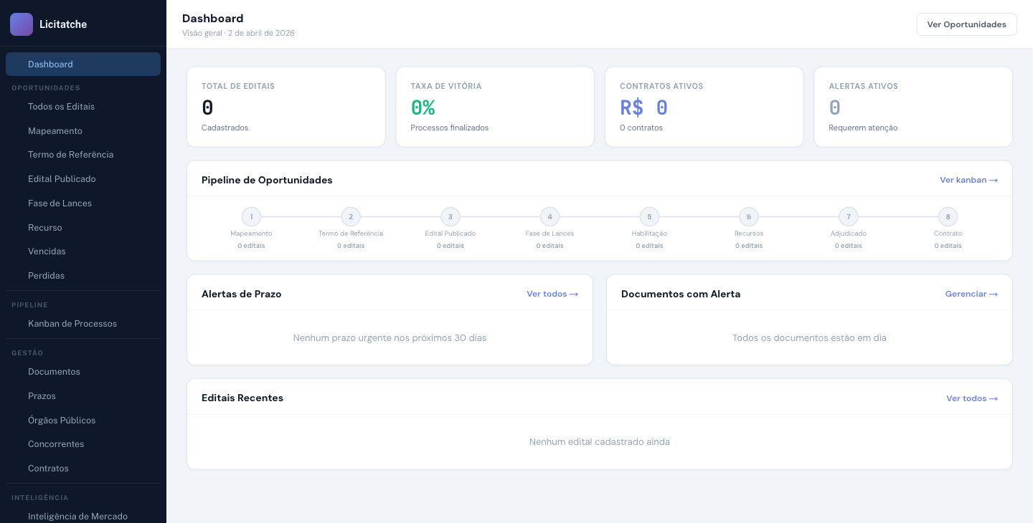Select Órgãos Públicos in sidebar
Viewport: 1033px width, 523px height.
coord(62,421)
